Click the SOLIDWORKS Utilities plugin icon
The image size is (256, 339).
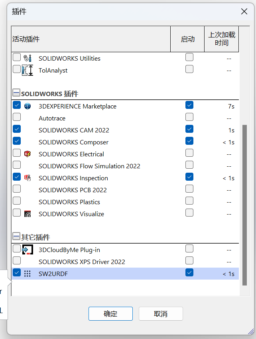pyautogui.click(x=28, y=58)
